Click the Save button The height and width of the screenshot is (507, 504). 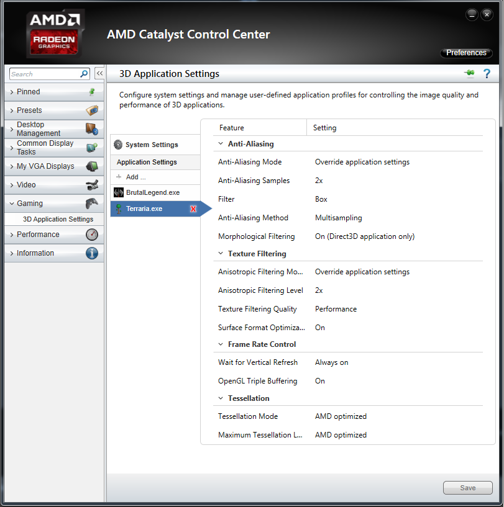[x=468, y=488]
